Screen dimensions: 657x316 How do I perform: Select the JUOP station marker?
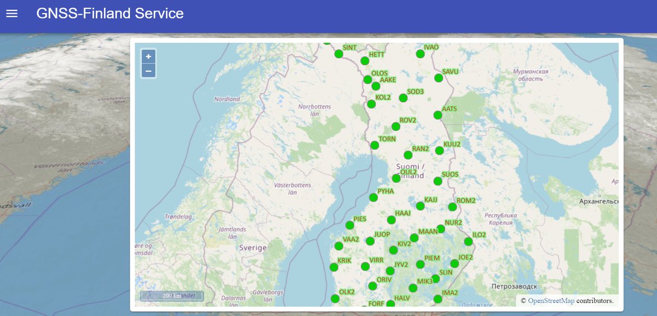370,241
